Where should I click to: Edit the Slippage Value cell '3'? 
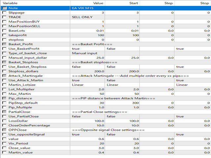point(87,13)
